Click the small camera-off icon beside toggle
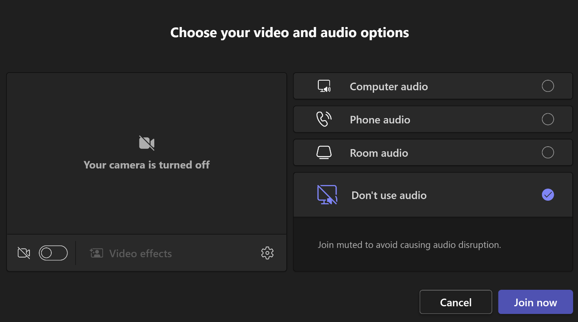The width and height of the screenshot is (578, 322). [24, 253]
